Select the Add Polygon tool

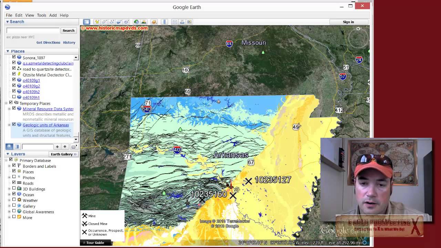coord(104,22)
